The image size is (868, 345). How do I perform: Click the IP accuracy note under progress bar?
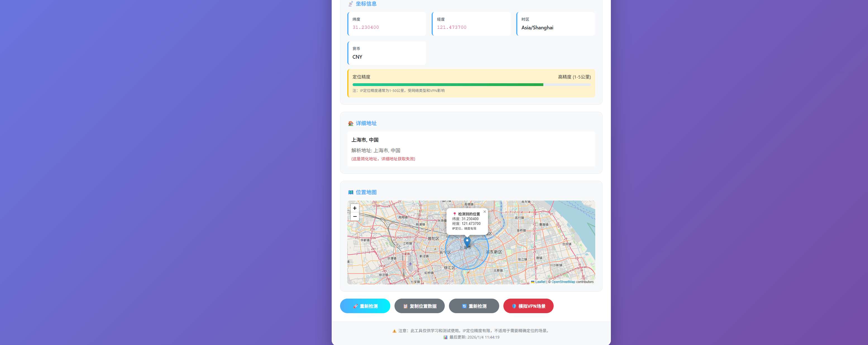[x=399, y=91]
